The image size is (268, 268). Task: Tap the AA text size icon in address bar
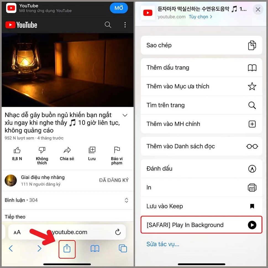[17, 232]
